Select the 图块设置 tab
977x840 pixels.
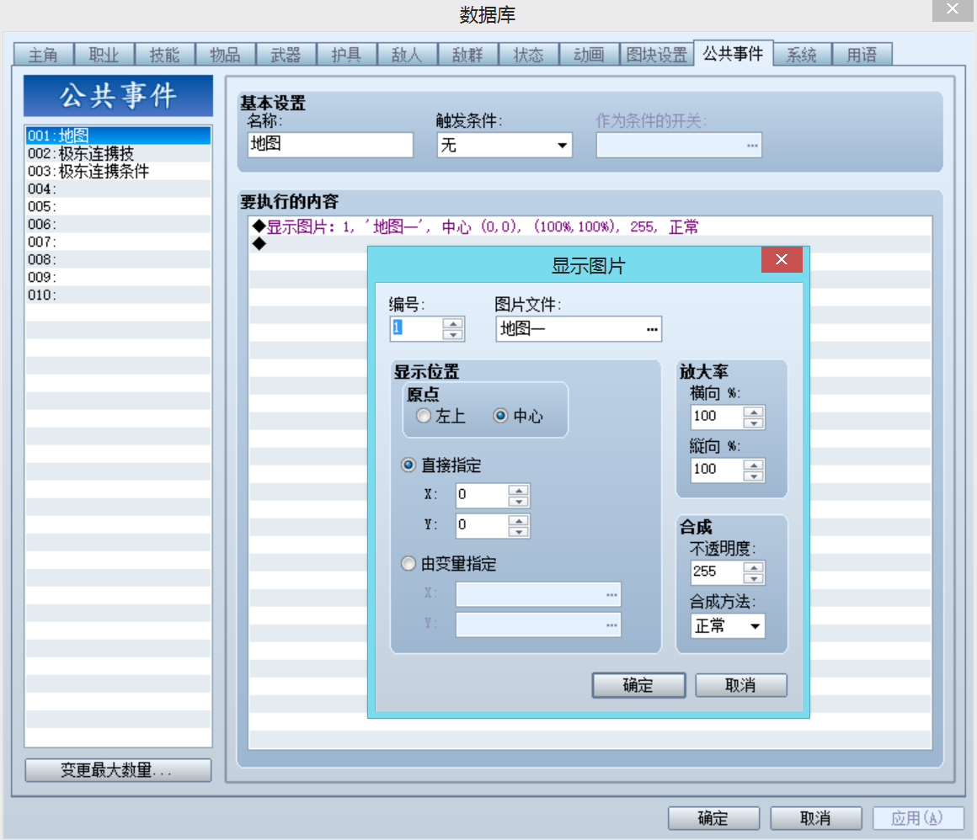[656, 55]
